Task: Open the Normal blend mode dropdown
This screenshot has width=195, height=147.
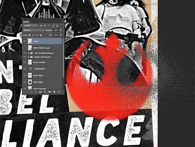Action: (x=34, y=30)
